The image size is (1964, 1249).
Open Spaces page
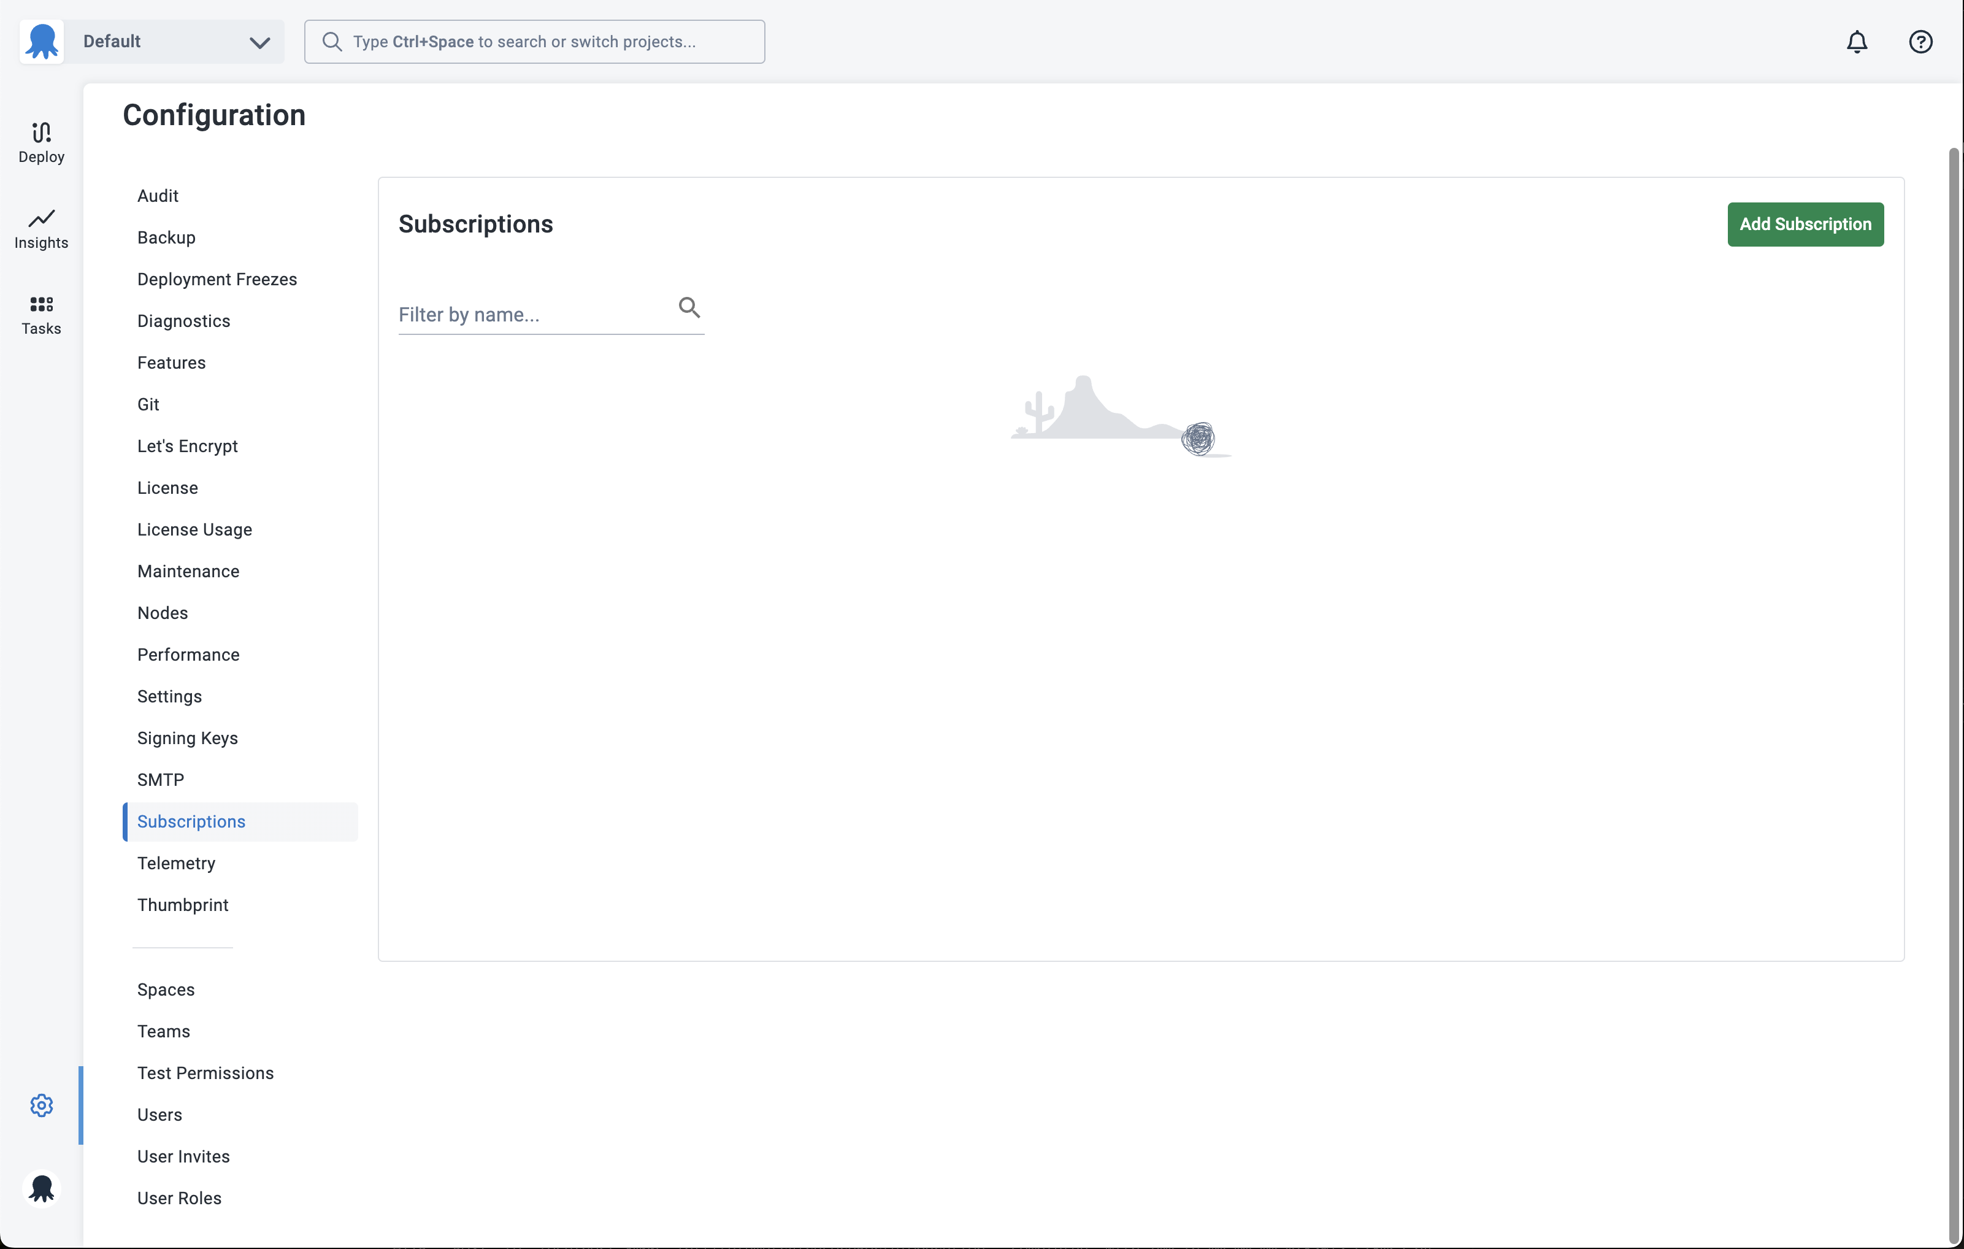pyautogui.click(x=166, y=990)
